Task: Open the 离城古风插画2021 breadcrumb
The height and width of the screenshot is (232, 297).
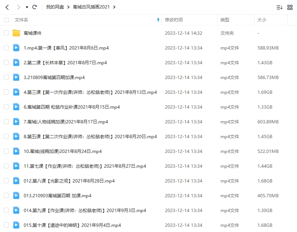Action: pyautogui.click(x=91, y=7)
